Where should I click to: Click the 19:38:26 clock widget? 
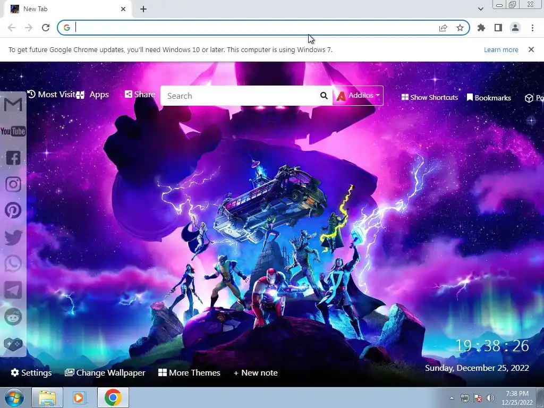(x=491, y=345)
